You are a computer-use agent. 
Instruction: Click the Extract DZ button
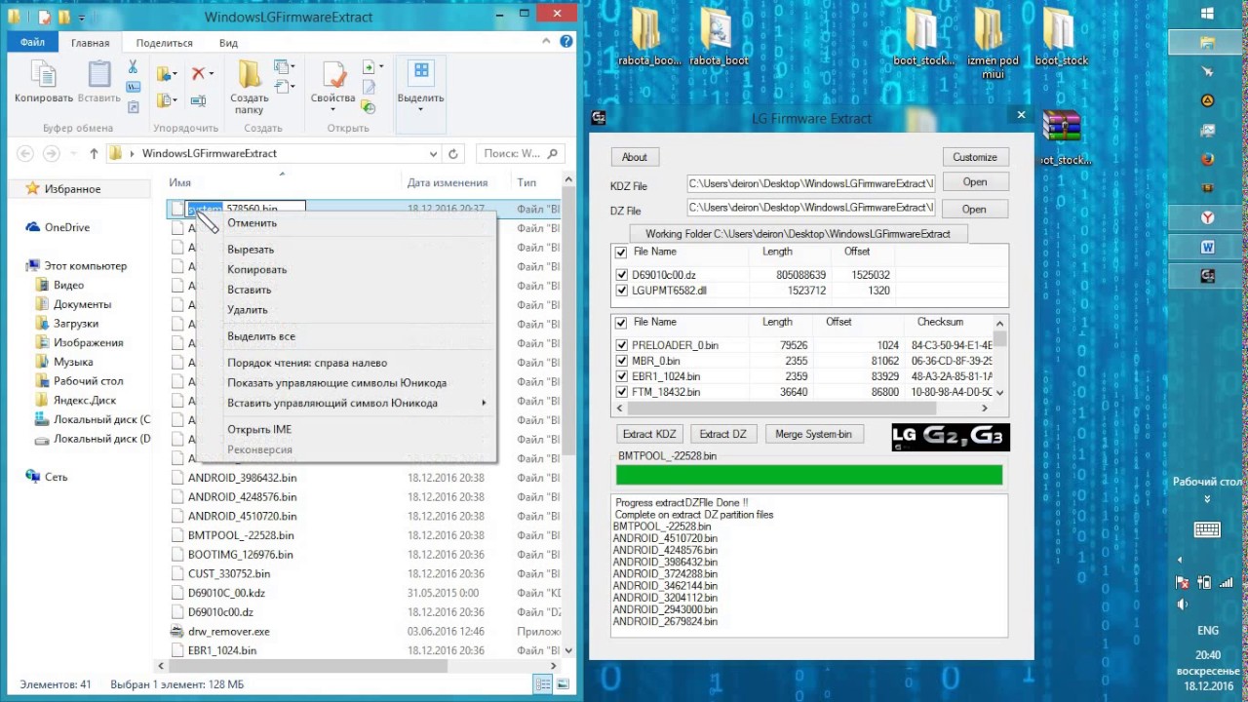pos(723,434)
